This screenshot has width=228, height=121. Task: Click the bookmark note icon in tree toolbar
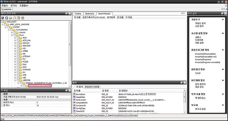tap(19, 18)
